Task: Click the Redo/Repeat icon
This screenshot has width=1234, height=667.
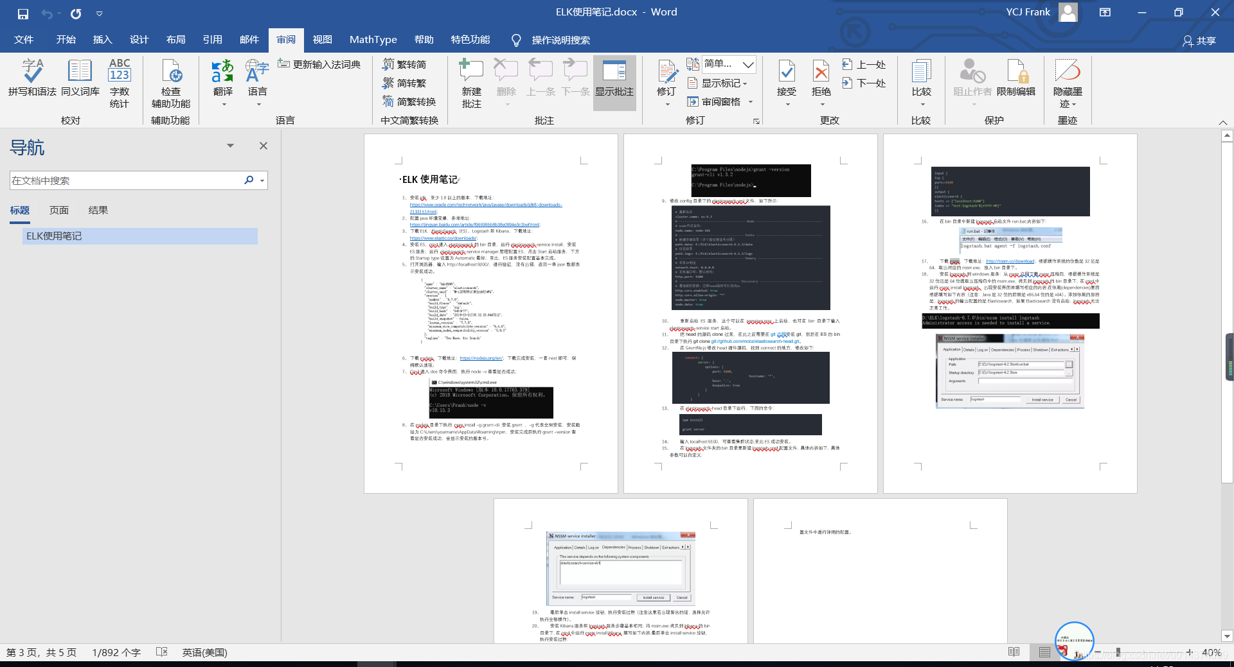Action: [76, 13]
